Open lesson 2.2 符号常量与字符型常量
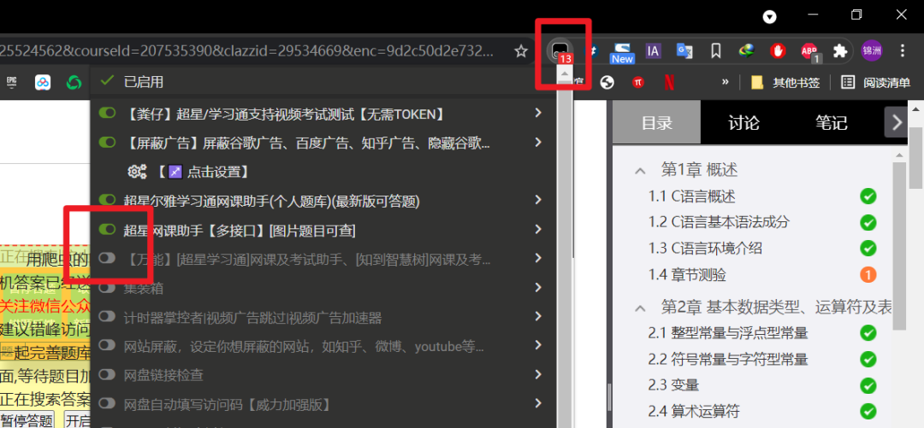Viewport: 924px width, 428px height. [x=728, y=359]
